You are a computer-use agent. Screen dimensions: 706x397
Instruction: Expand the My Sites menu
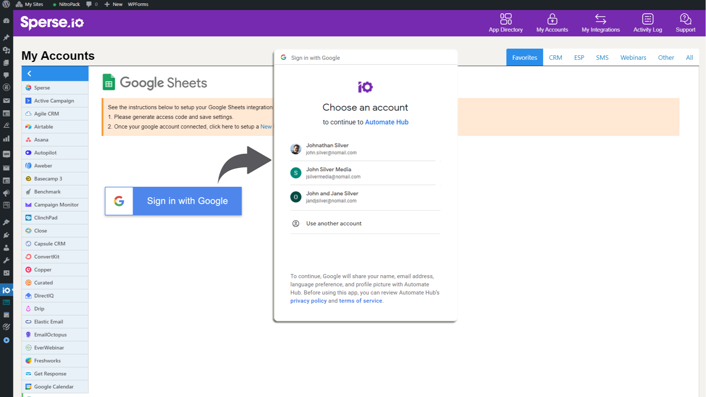[30, 4]
